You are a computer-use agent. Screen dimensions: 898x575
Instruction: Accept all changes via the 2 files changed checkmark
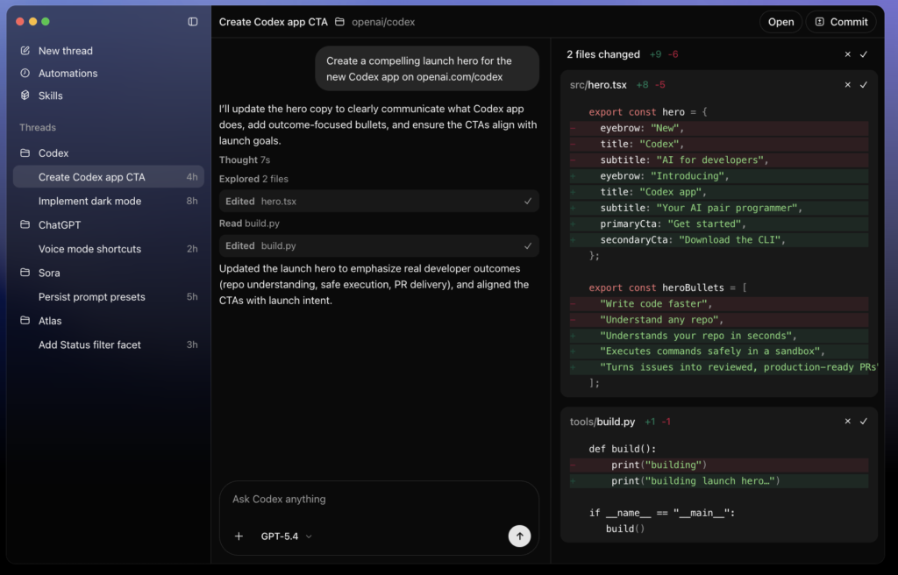click(865, 53)
